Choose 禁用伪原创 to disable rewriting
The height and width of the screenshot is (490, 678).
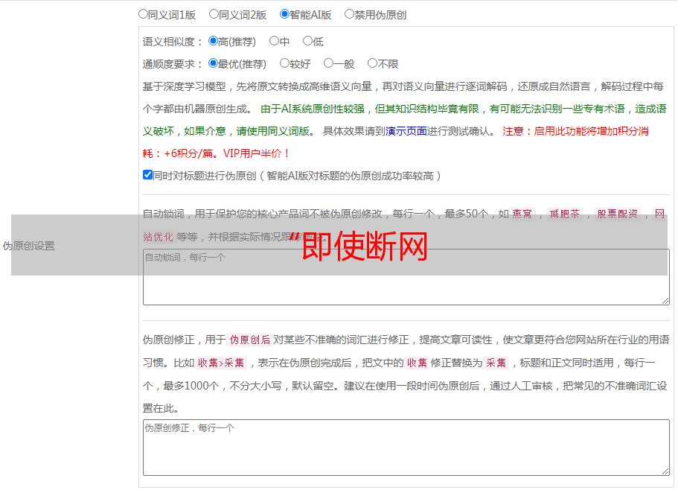click(x=349, y=14)
